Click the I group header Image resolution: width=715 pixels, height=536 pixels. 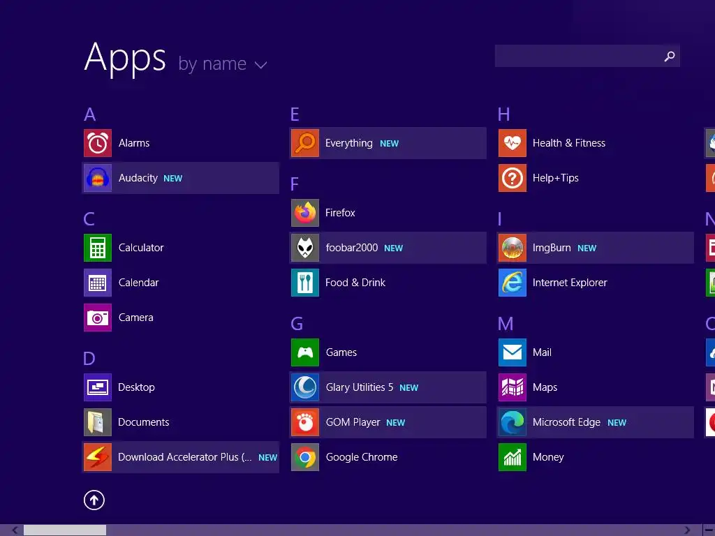pos(500,219)
